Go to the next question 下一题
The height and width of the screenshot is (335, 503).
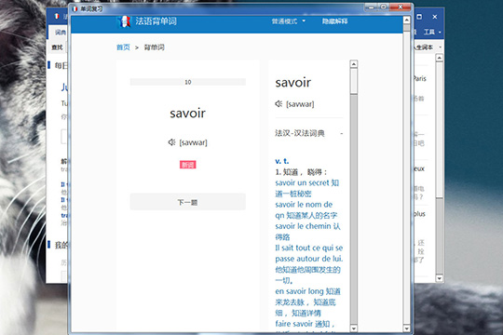click(187, 202)
